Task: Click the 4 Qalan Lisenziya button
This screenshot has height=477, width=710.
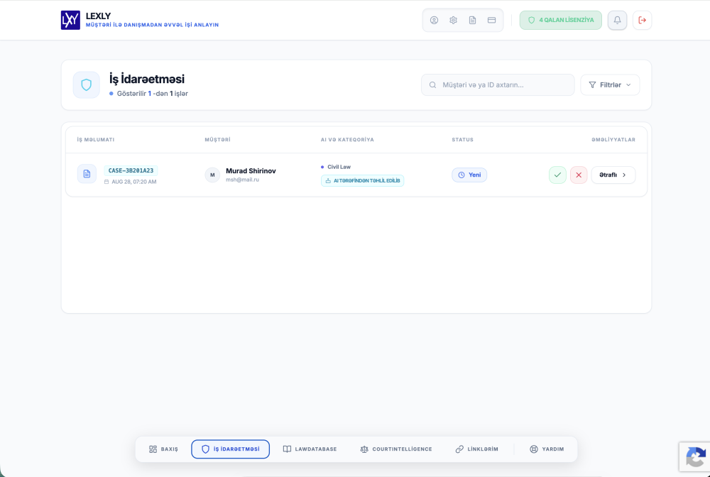Action: (561, 20)
